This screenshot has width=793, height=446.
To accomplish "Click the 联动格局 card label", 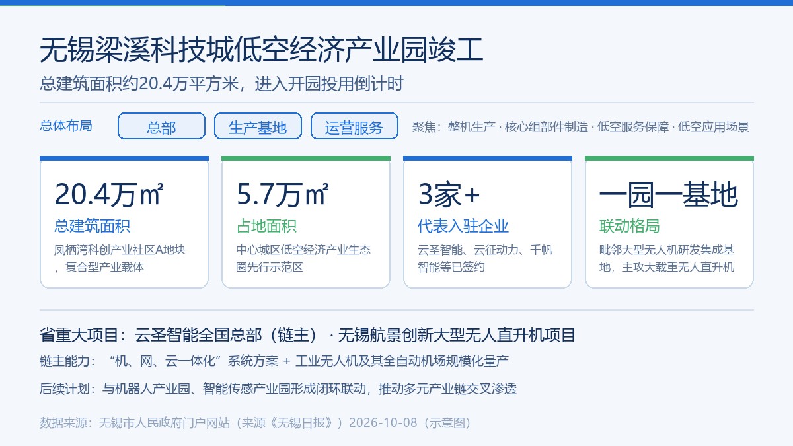I will [x=630, y=226].
